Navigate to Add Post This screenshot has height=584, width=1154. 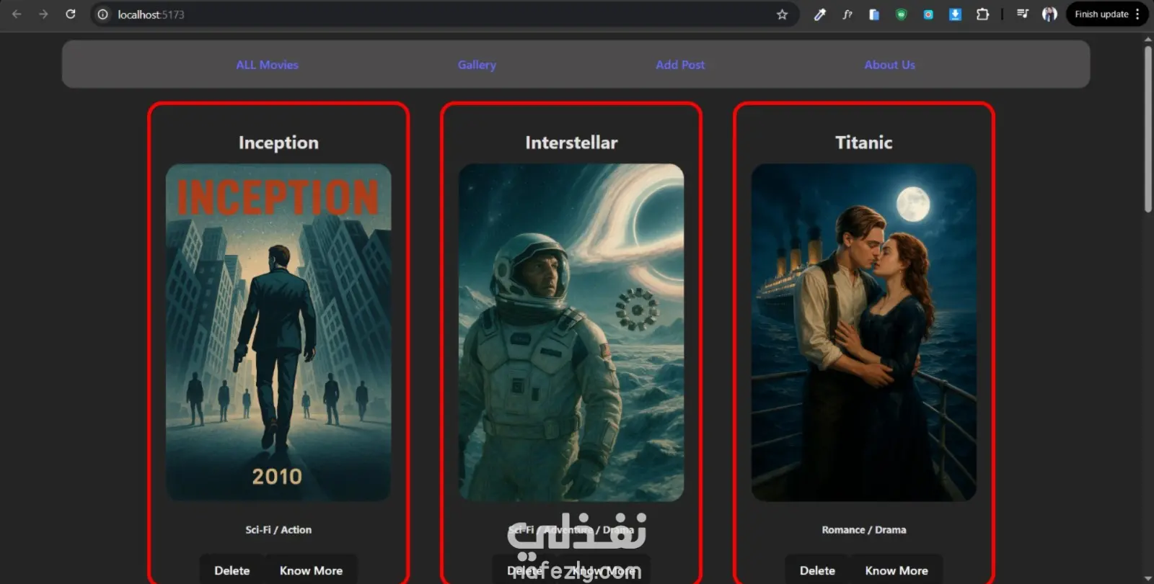coord(680,65)
